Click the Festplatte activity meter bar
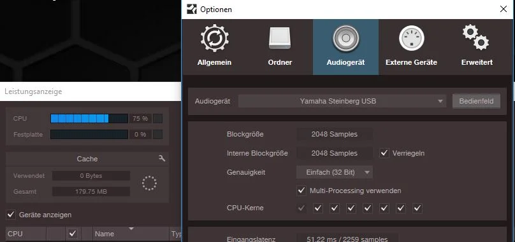The width and height of the screenshot is (515, 242). tap(89, 134)
